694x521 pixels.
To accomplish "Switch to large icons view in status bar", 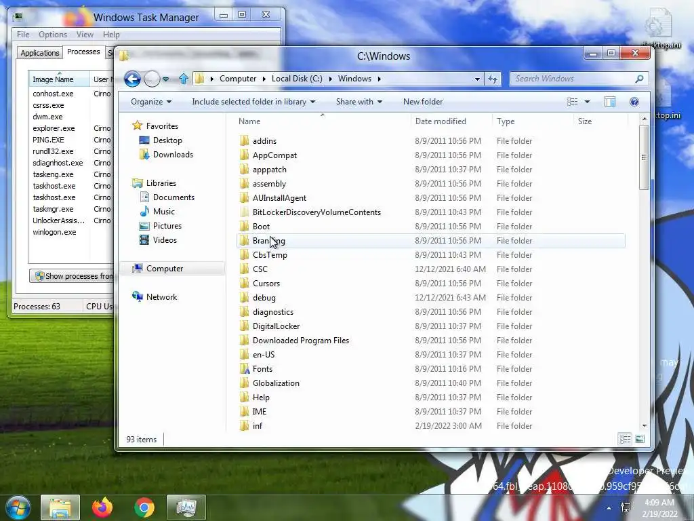I will [x=640, y=439].
